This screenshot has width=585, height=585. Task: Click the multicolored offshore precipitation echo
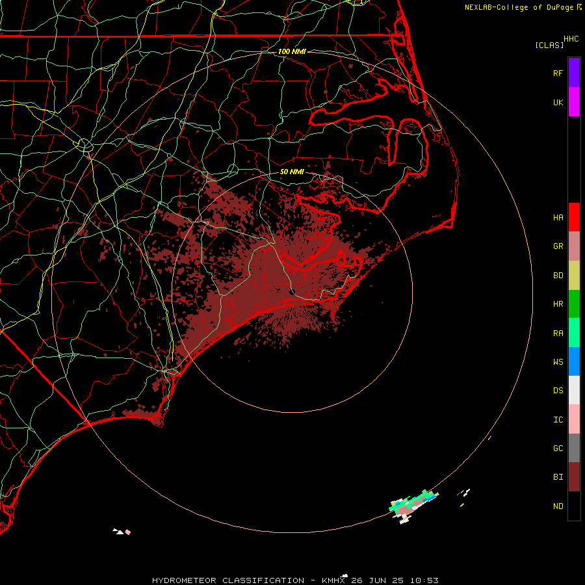click(413, 506)
